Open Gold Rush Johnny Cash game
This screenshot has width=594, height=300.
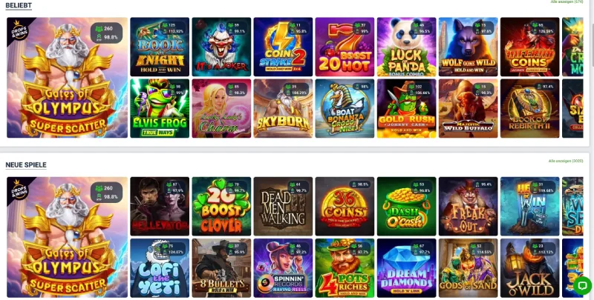click(x=406, y=108)
